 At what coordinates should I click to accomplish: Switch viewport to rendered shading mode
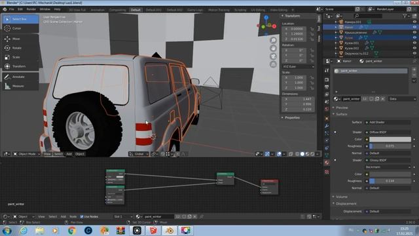click(312, 154)
